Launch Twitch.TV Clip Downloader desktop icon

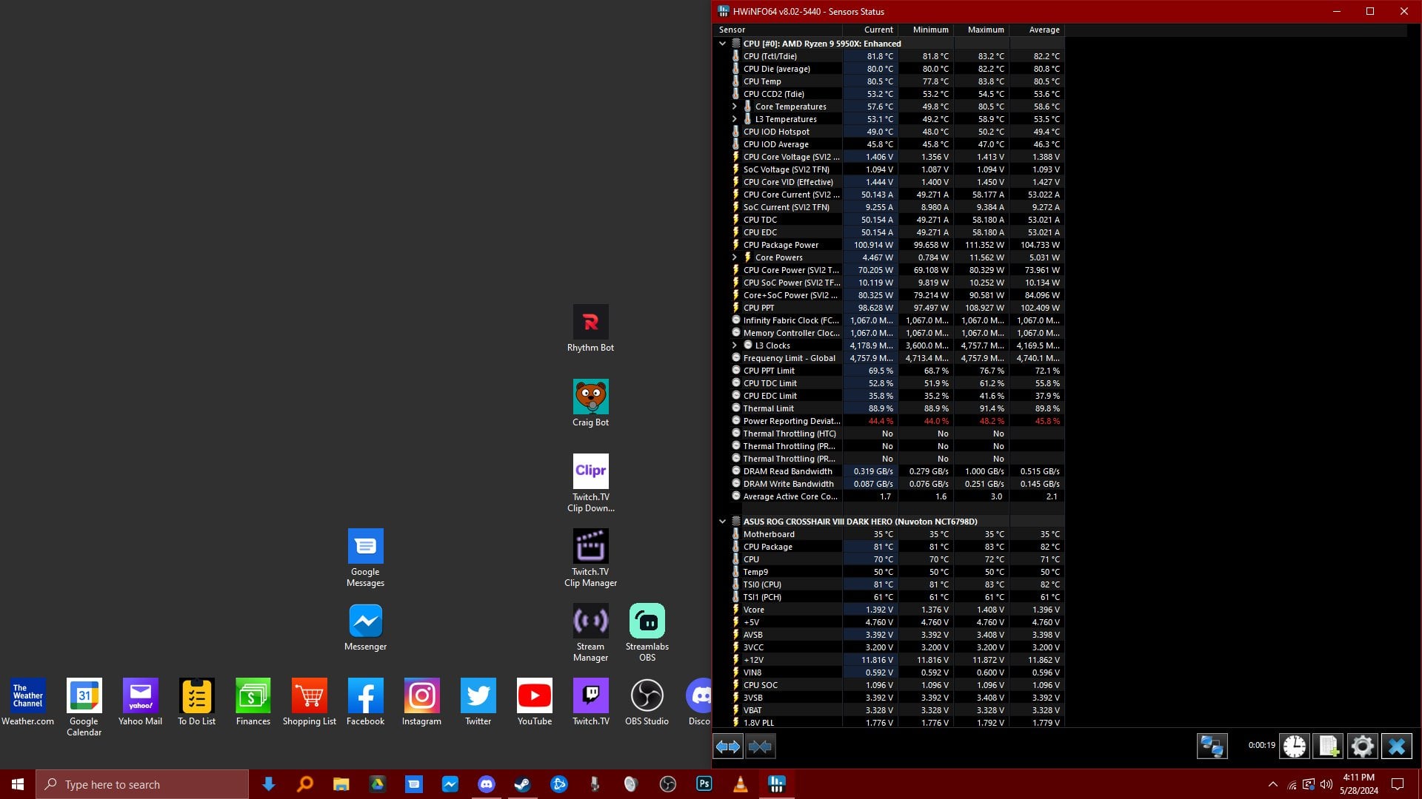tap(590, 483)
